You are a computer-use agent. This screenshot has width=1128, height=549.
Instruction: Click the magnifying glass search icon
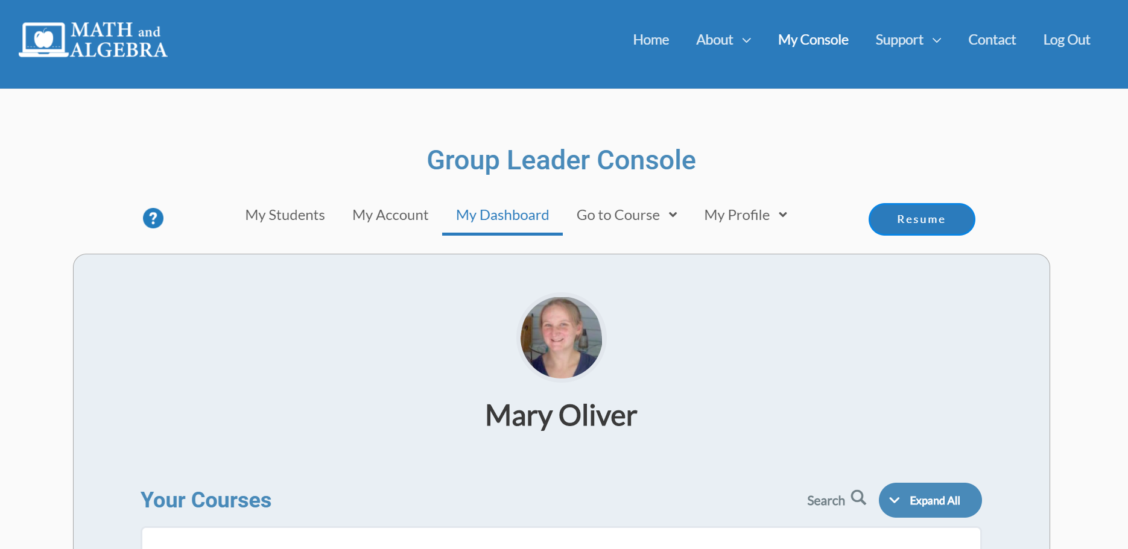[x=858, y=498]
